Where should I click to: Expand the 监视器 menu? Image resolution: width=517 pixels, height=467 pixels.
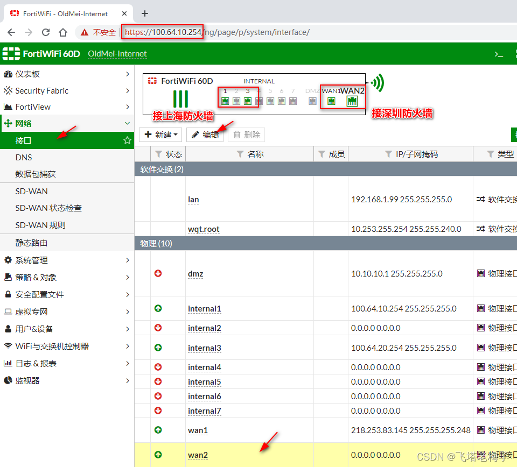[x=67, y=380]
